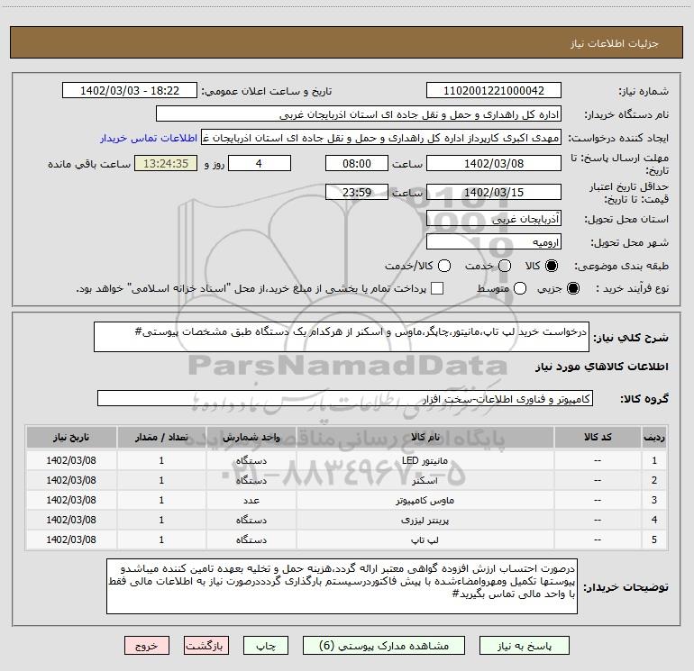Click the شرح کلی نیاز description box
This screenshot has height=671, width=694.
click(342, 337)
